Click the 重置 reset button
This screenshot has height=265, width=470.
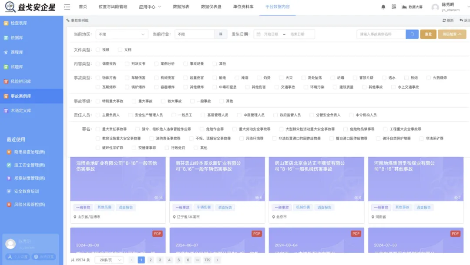(428, 34)
